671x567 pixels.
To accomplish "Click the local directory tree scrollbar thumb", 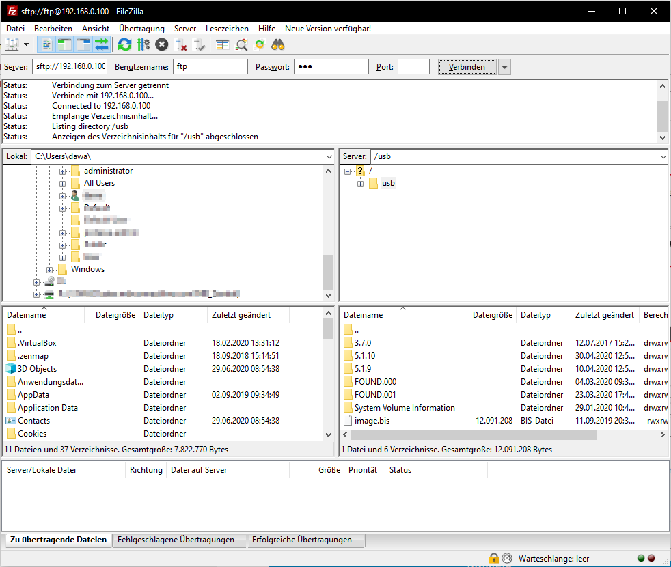I will (x=328, y=272).
